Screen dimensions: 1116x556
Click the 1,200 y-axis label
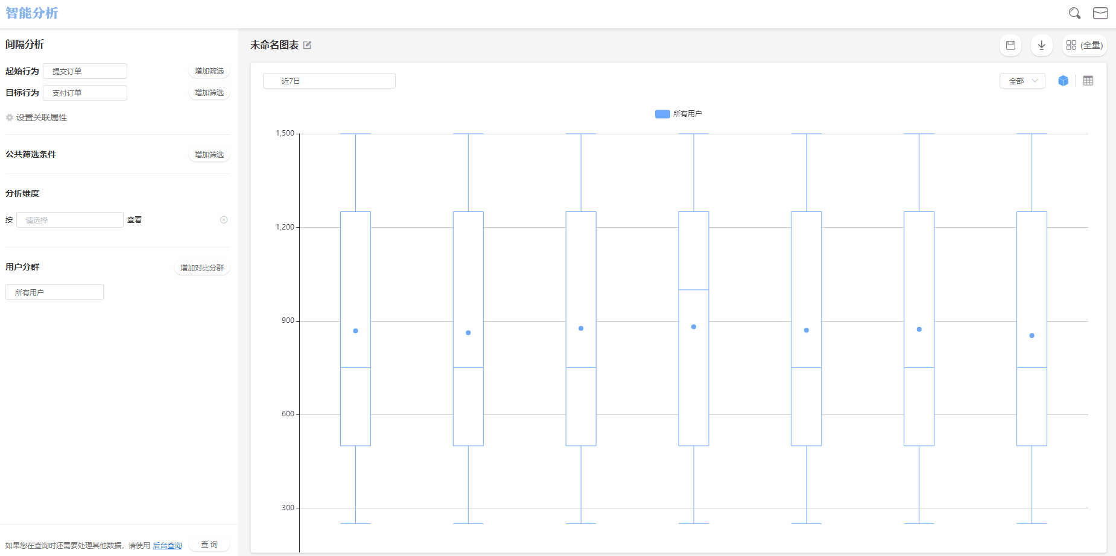pos(285,227)
